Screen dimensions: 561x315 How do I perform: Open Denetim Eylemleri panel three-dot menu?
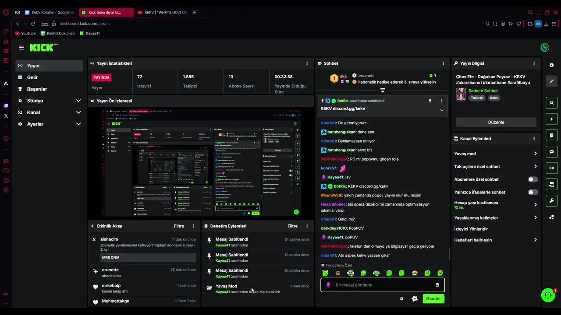click(307, 226)
